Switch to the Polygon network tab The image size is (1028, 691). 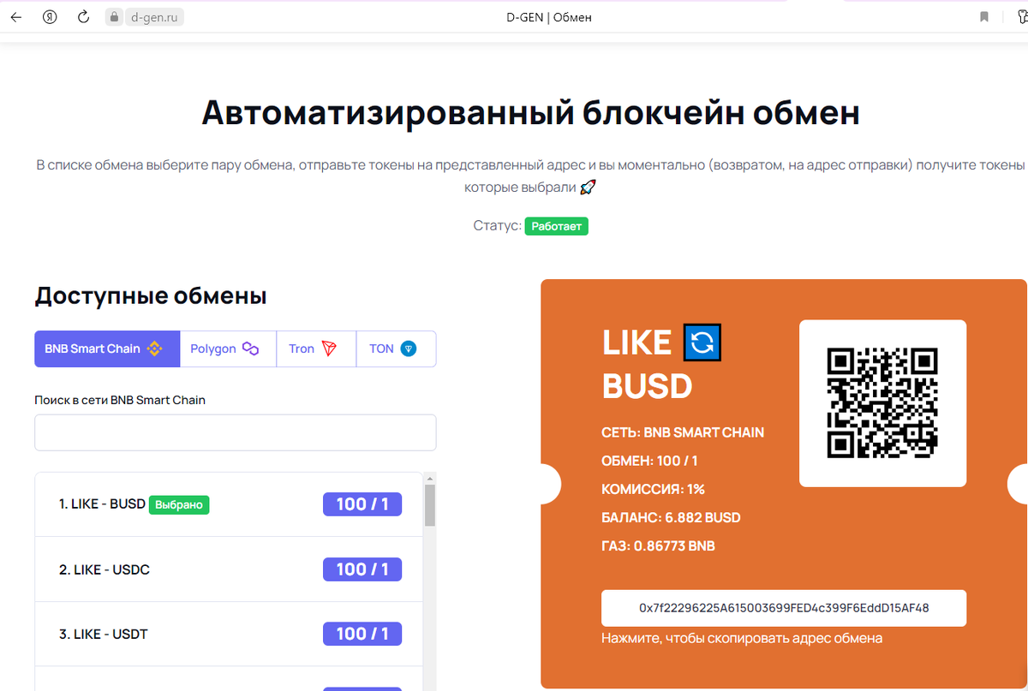click(x=228, y=349)
